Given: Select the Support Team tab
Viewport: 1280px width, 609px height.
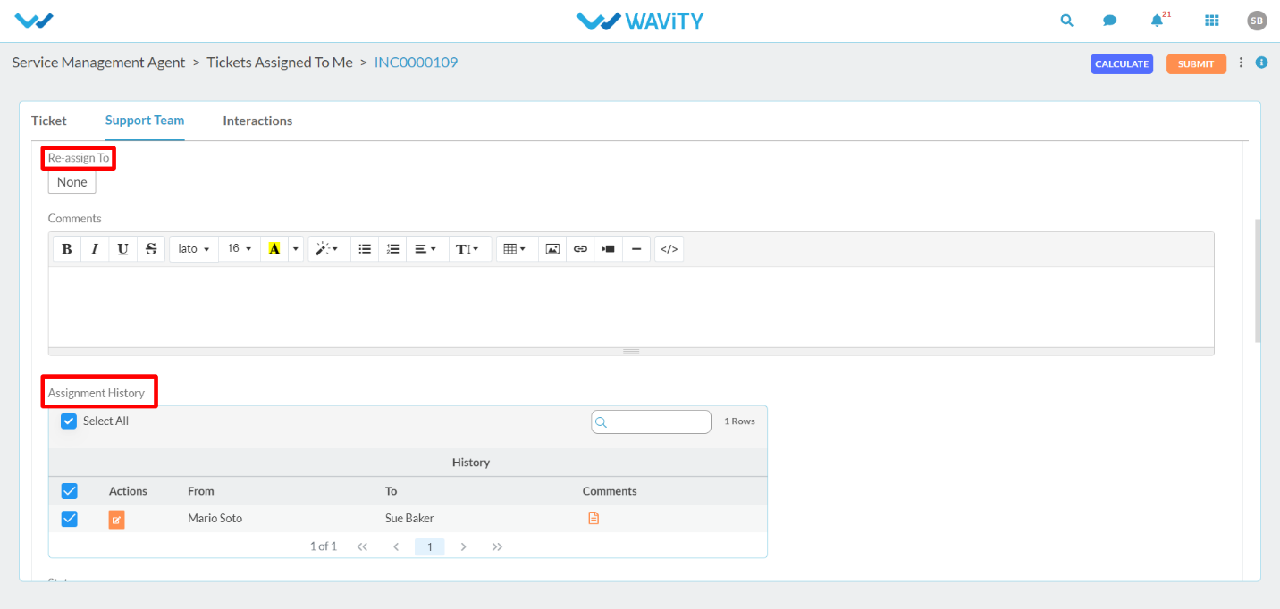Looking at the screenshot, I should click(x=145, y=121).
